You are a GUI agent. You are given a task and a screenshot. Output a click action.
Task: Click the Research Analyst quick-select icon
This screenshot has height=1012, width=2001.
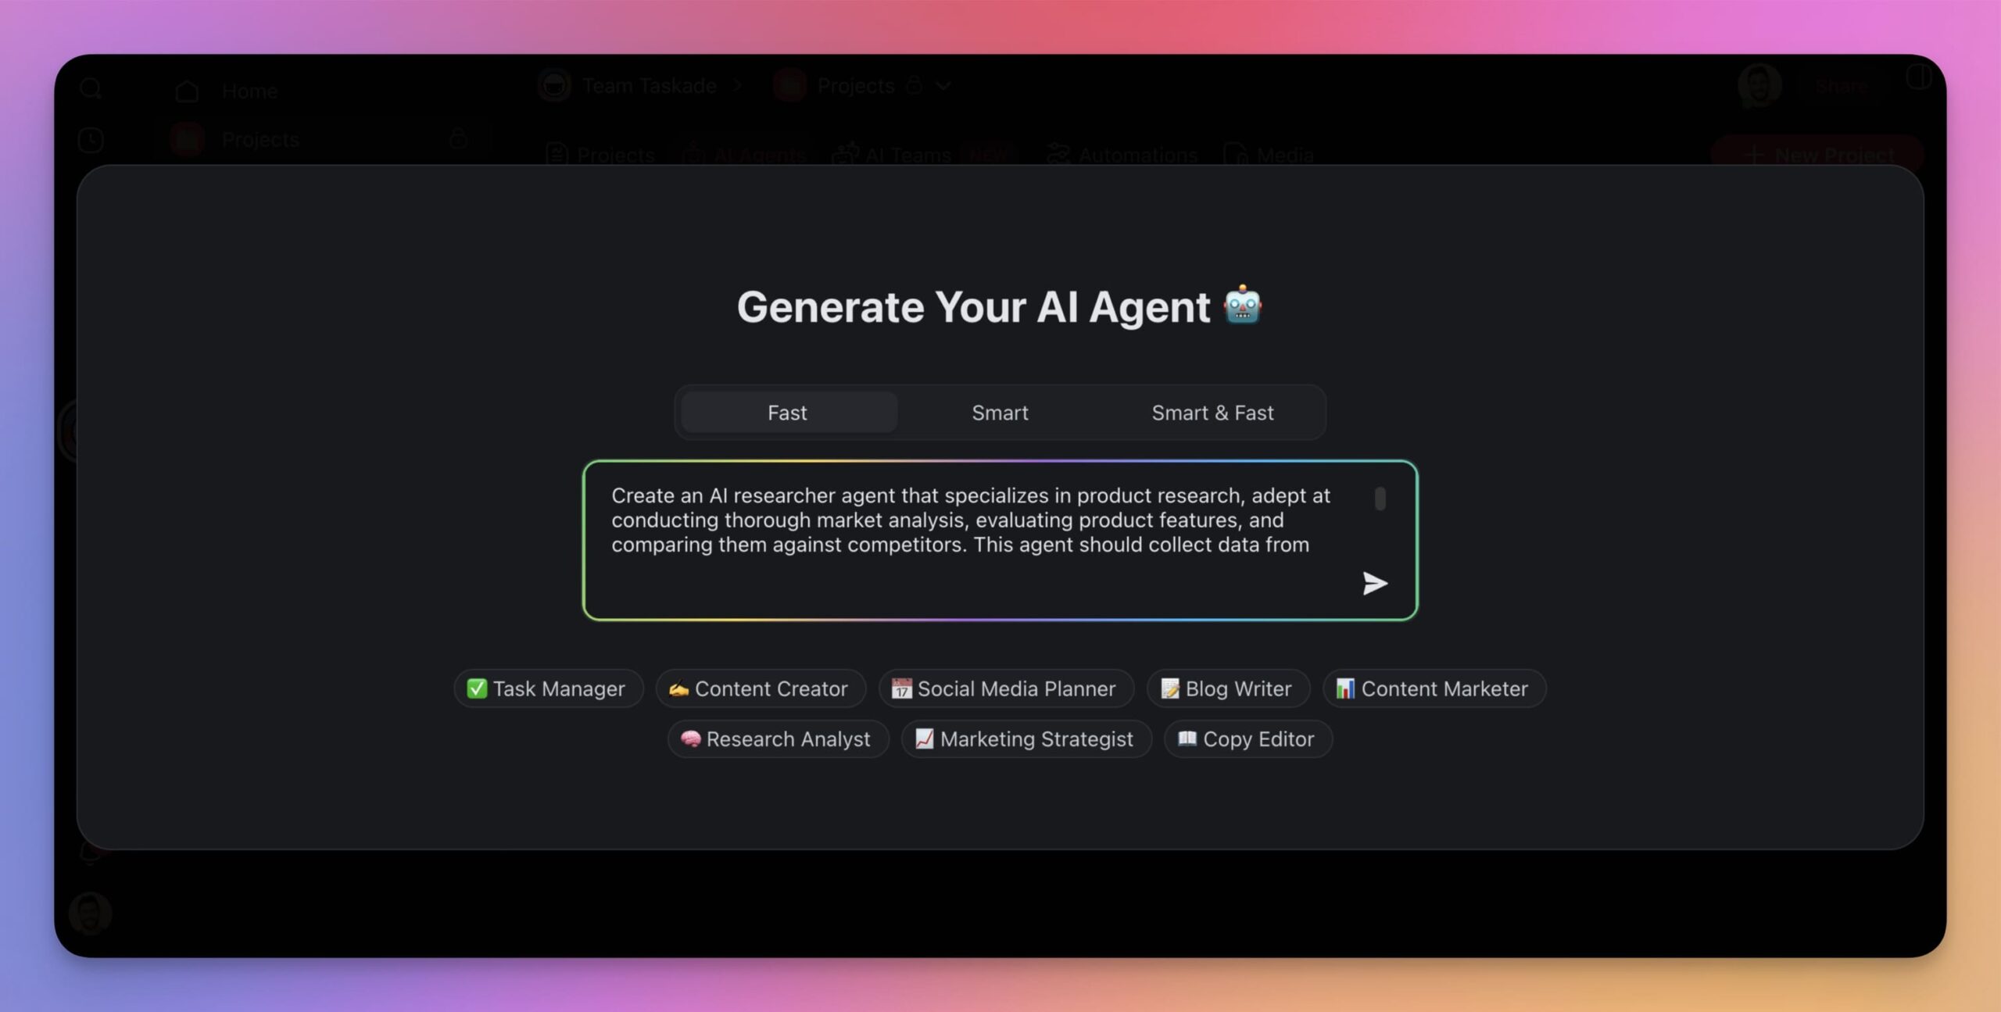pos(776,737)
